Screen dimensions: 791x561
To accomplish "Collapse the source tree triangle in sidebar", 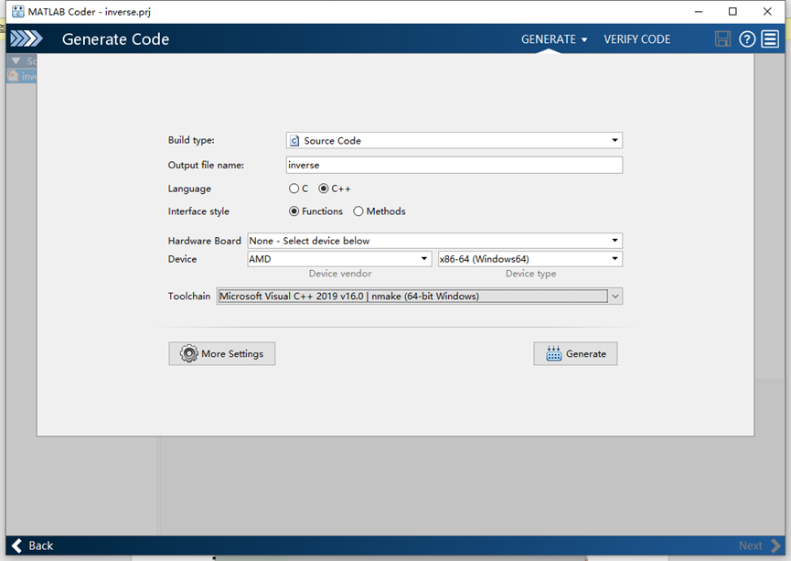I will pos(16,61).
